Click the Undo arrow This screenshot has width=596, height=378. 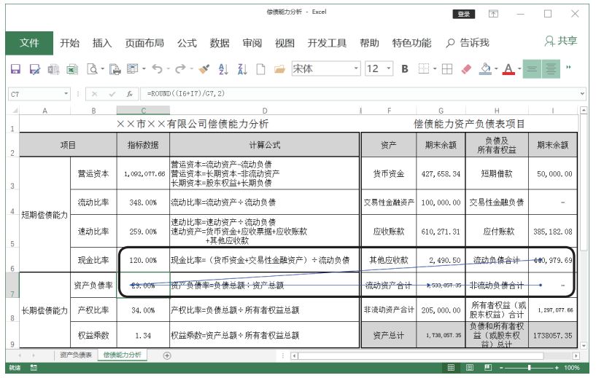pyautogui.click(x=157, y=68)
